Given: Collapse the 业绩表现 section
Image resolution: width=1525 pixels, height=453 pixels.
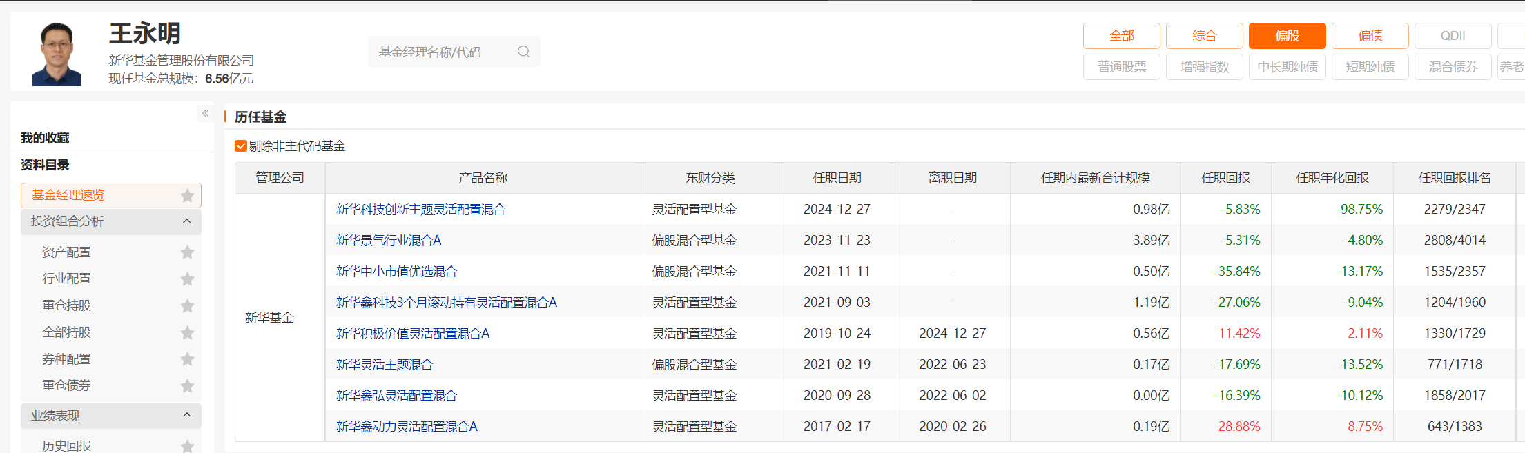Looking at the screenshot, I should (186, 415).
